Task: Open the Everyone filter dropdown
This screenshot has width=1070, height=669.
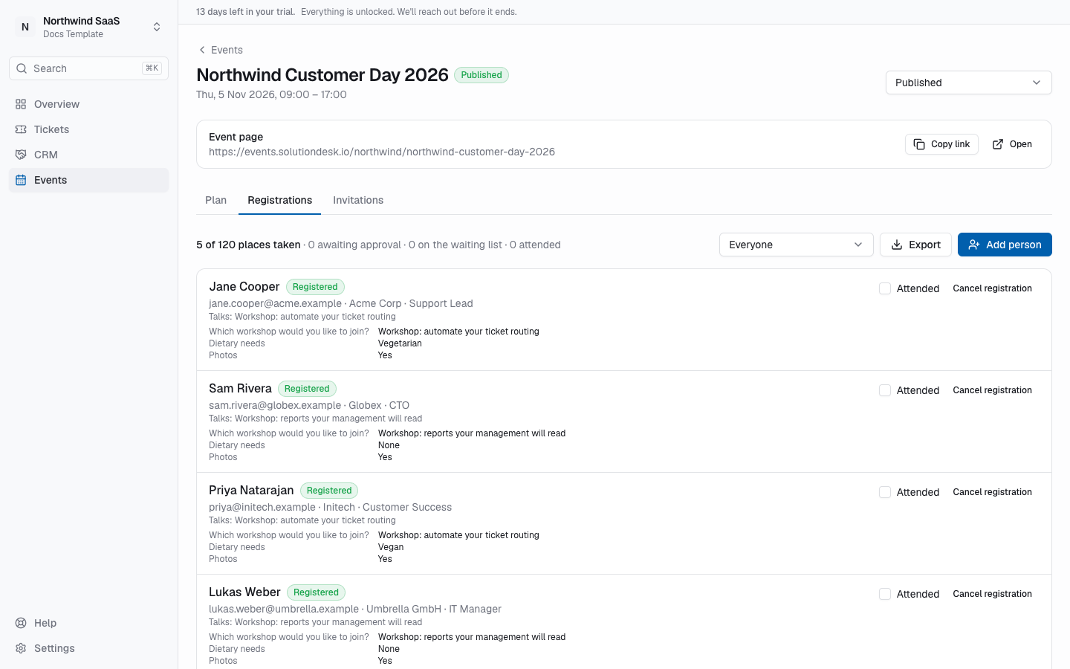Action: point(796,245)
